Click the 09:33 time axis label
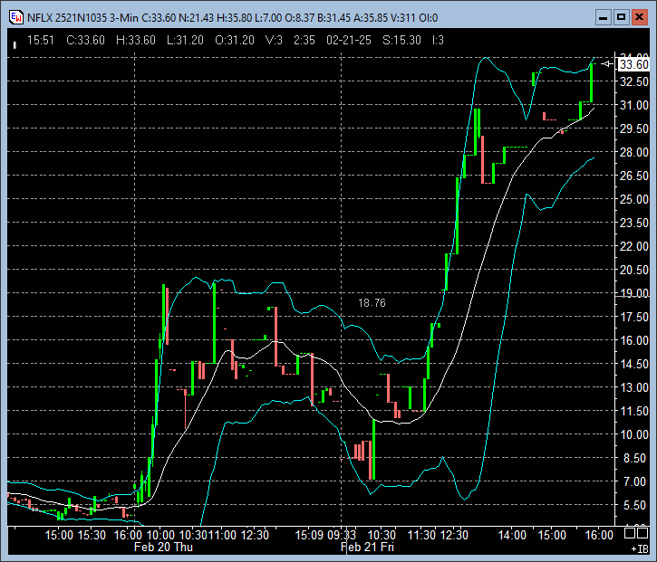 pyautogui.click(x=342, y=535)
